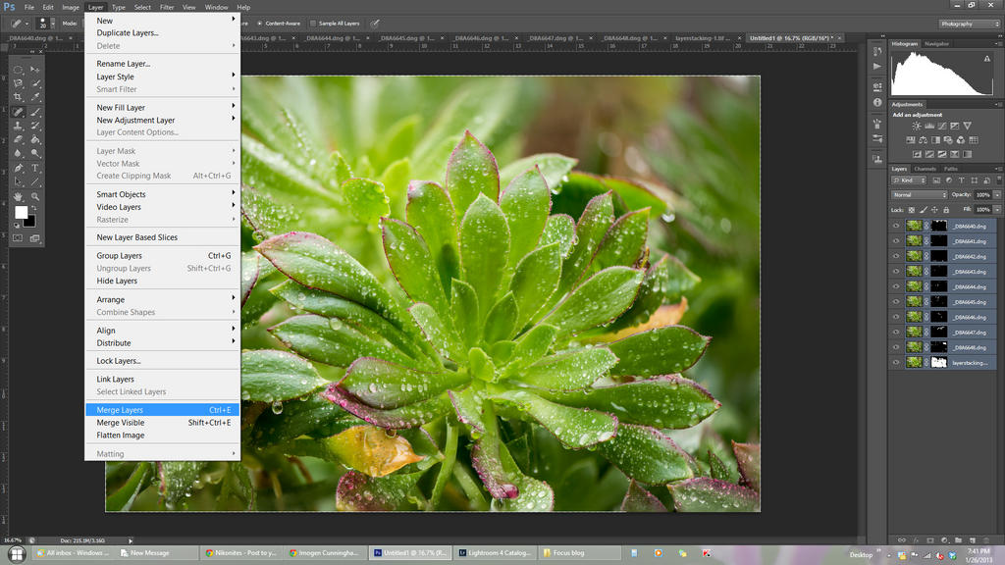Select the Pen tool
Screen dimensions: 1005x565
19,168
